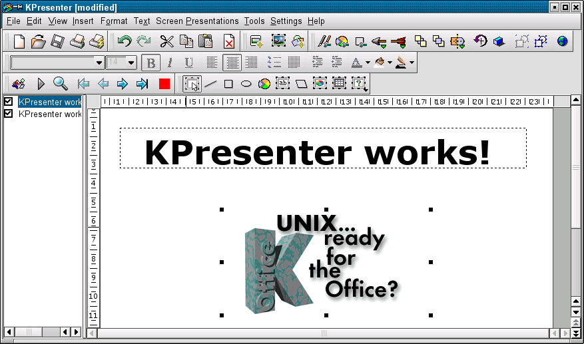
Task: Open the Tools menu
Action: click(x=254, y=21)
